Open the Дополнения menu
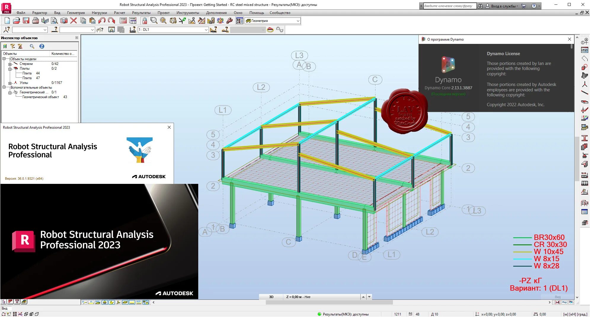 pos(216,13)
